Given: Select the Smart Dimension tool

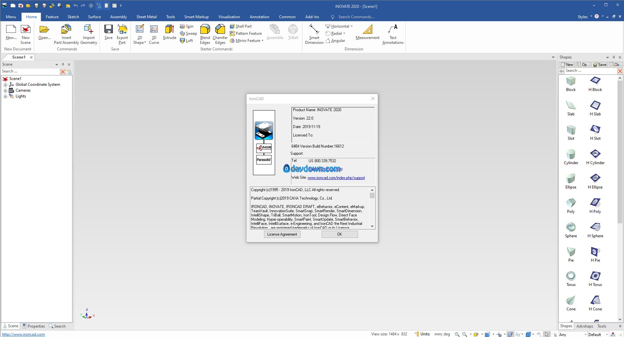Looking at the screenshot, I should click(314, 34).
